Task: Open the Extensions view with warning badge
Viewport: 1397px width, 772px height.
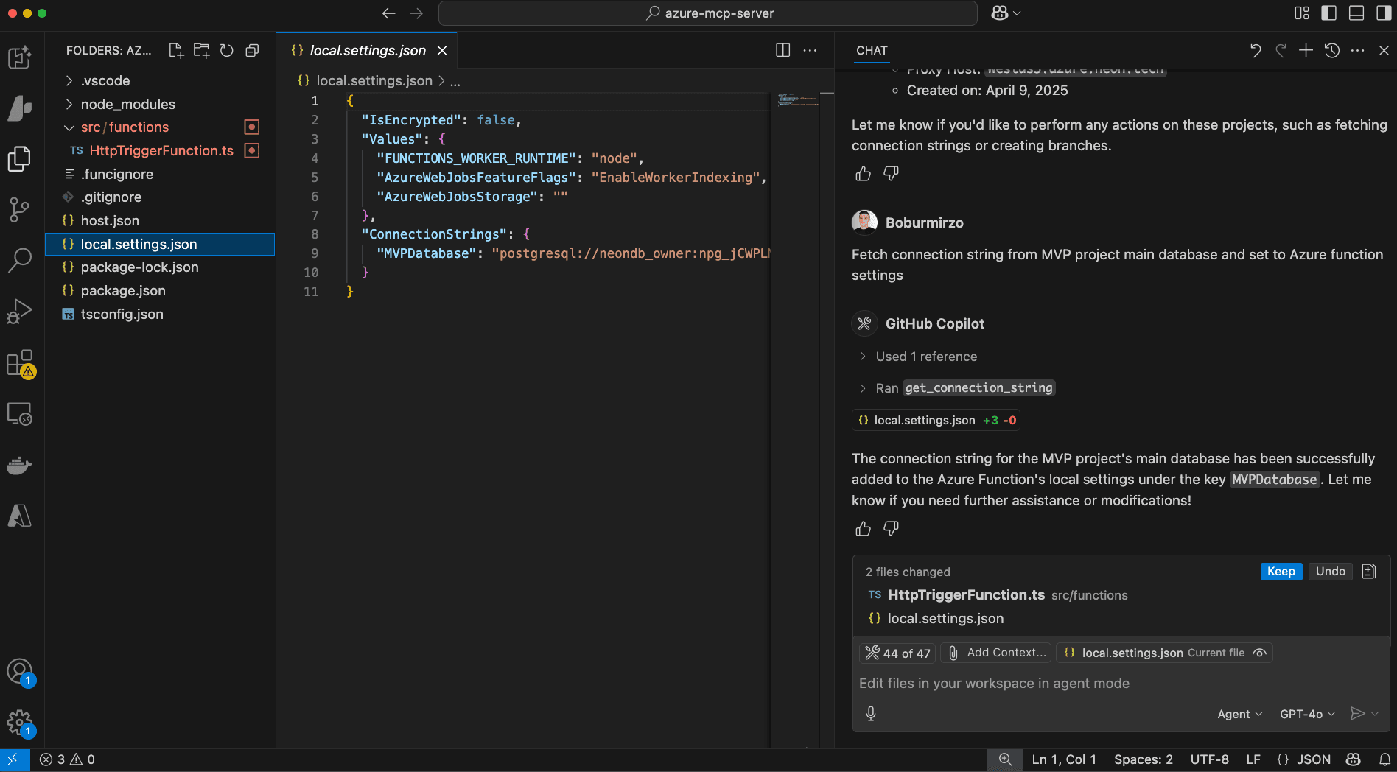Action: (19, 362)
